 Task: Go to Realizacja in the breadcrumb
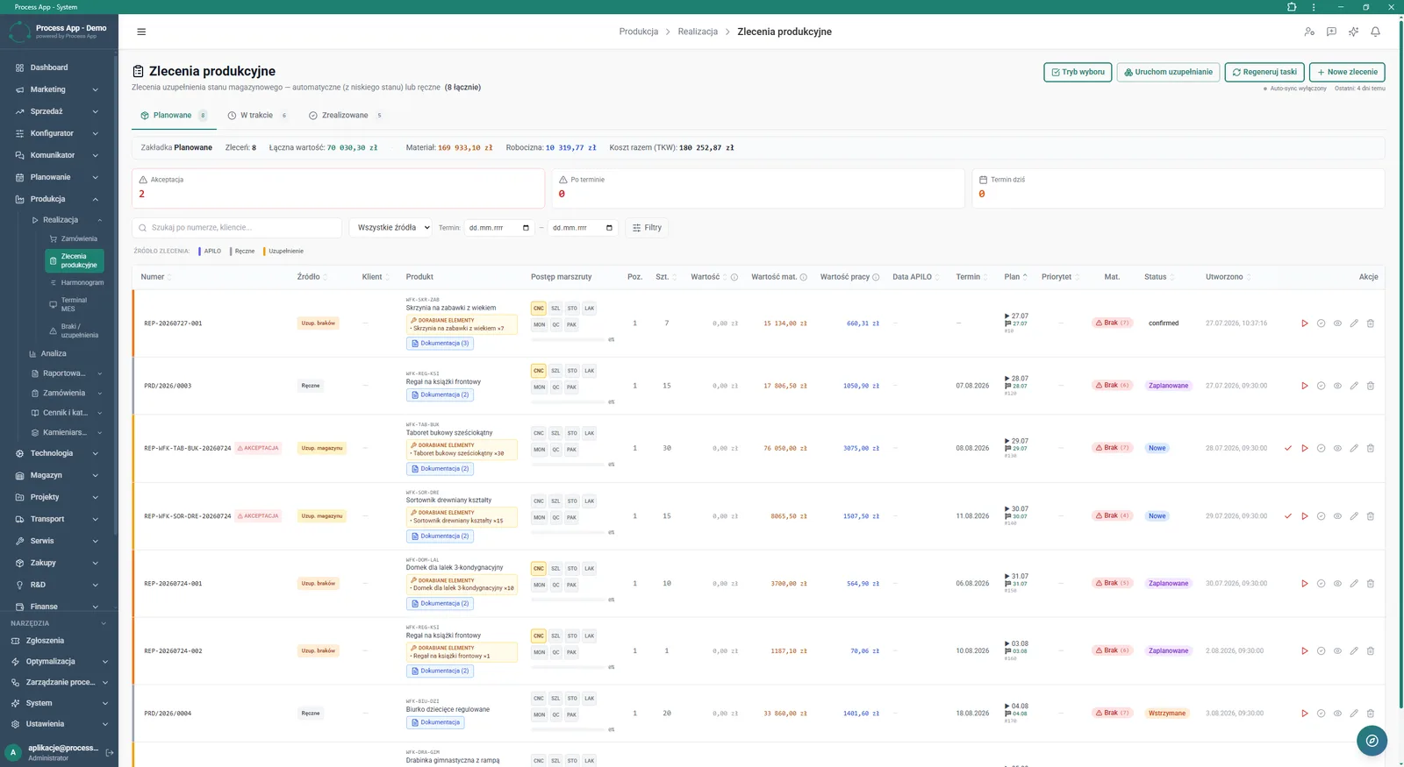tap(698, 32)
